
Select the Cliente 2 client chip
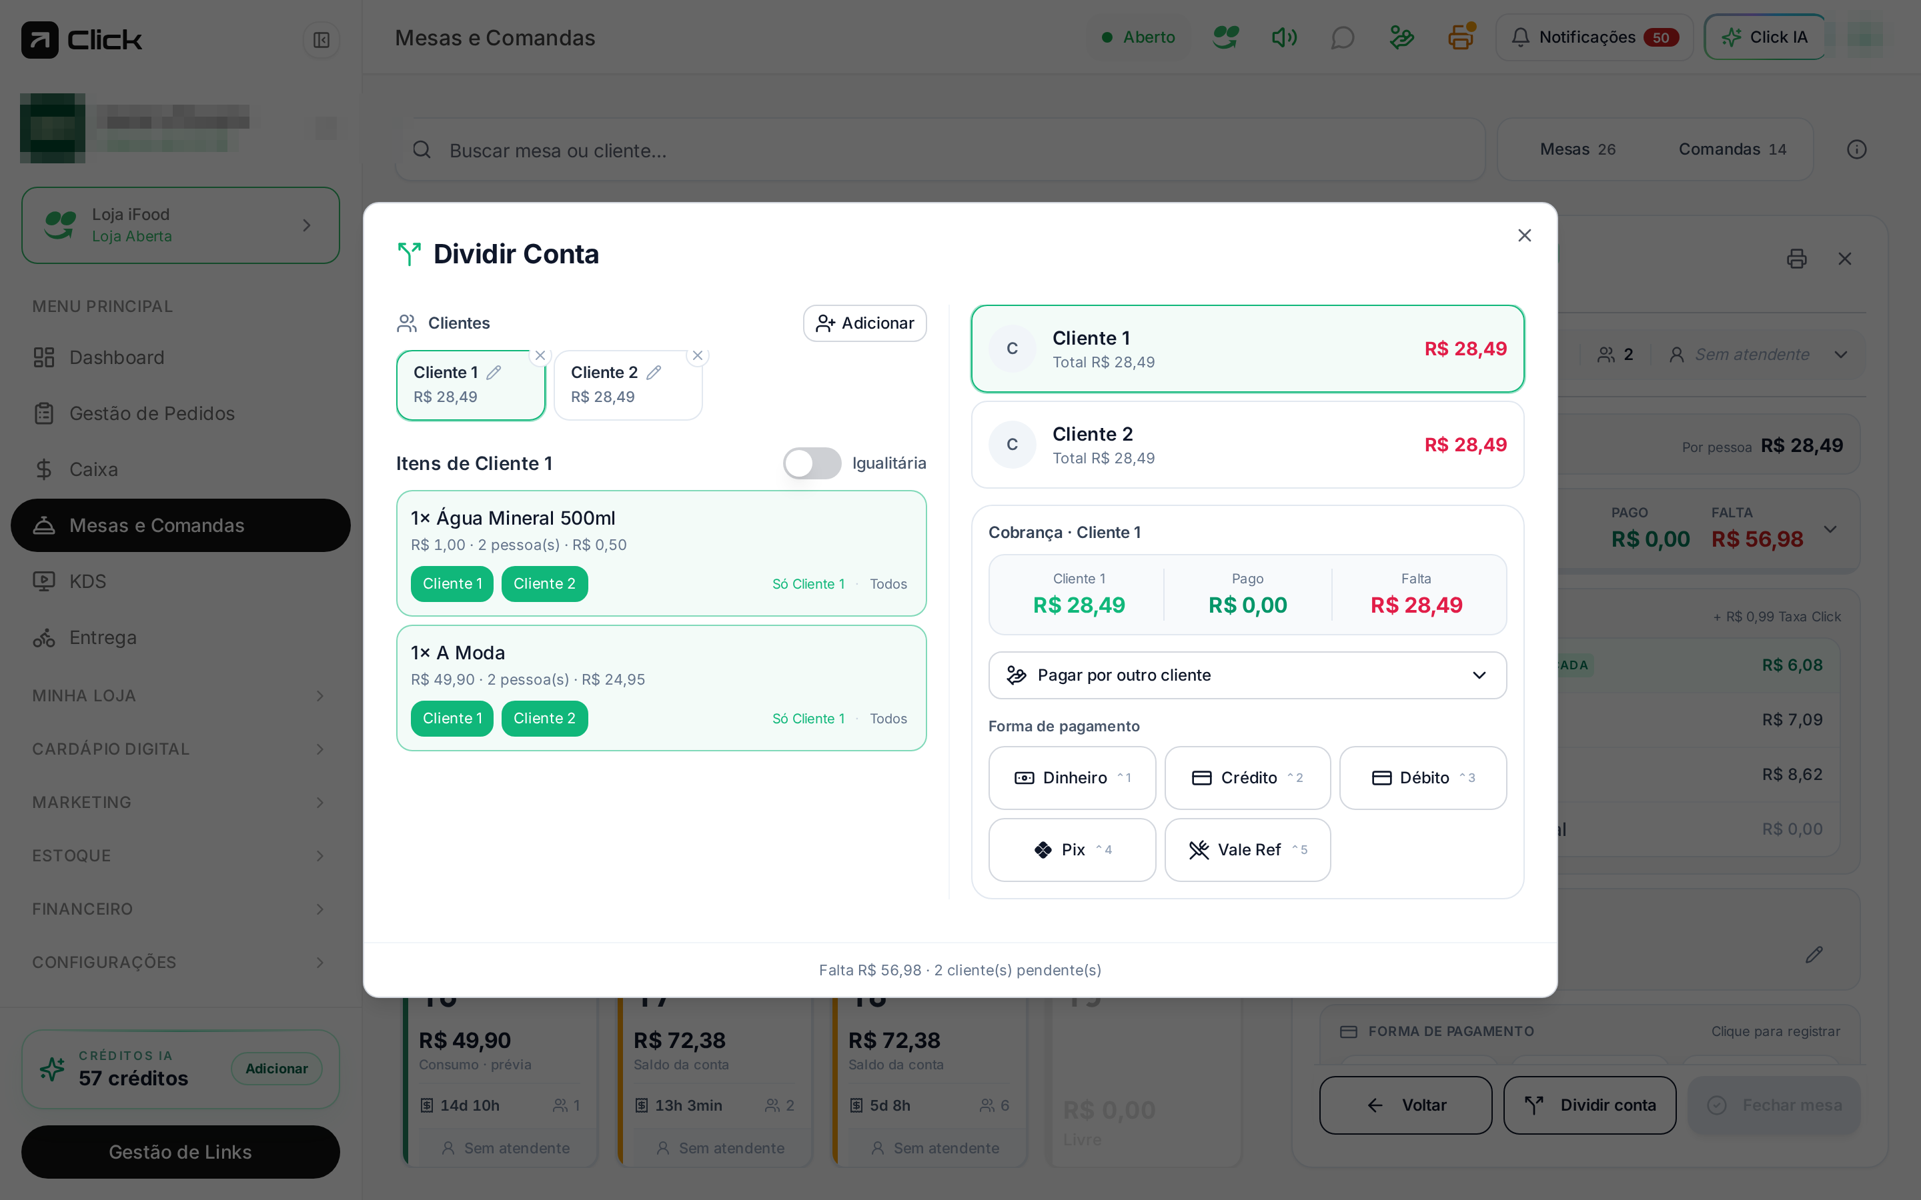[627, 385]
